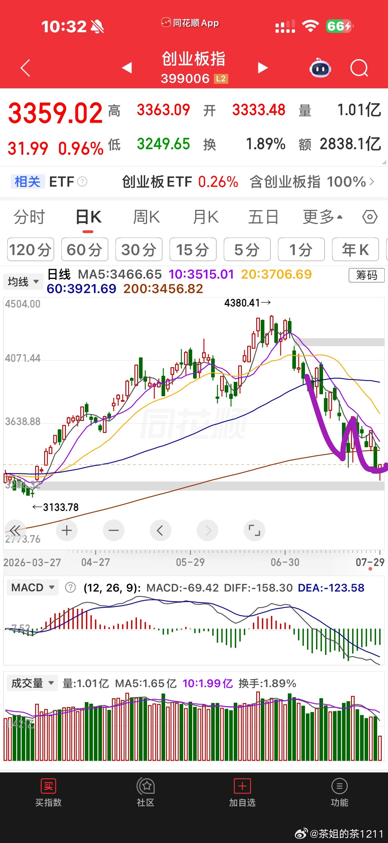Open the robot AI assistant icon
The image size is (388, 843).
pos(320,68)
